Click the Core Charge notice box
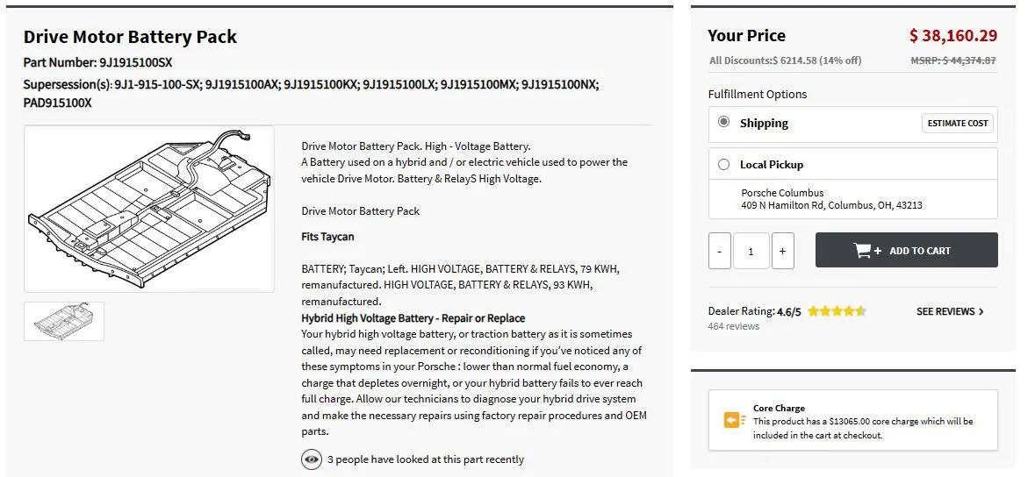 click(852, 420)
